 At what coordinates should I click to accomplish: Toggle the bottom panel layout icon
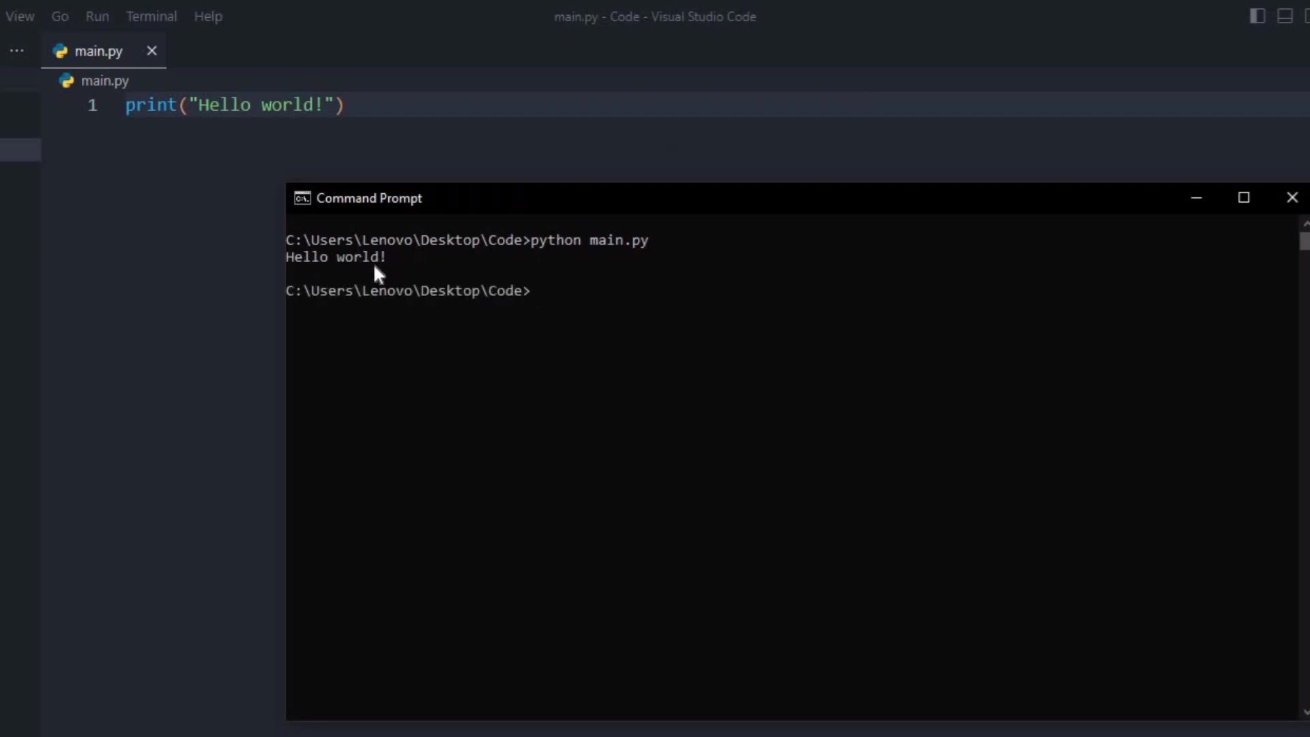click(x=1285, y=16)
